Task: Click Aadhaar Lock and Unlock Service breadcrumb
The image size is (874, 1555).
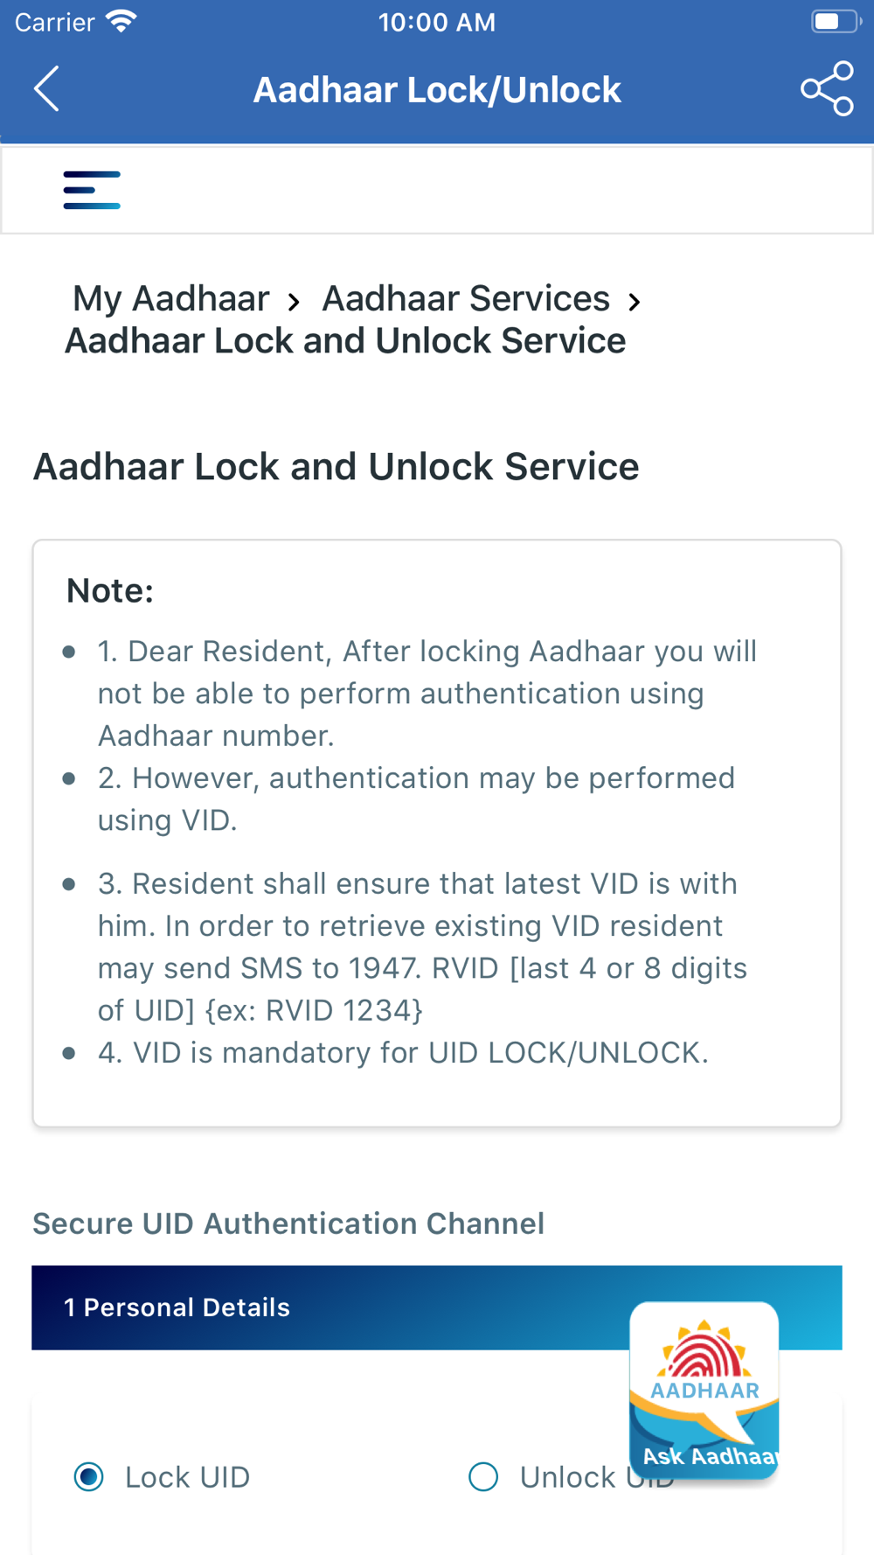Action: tap(345, 341)
